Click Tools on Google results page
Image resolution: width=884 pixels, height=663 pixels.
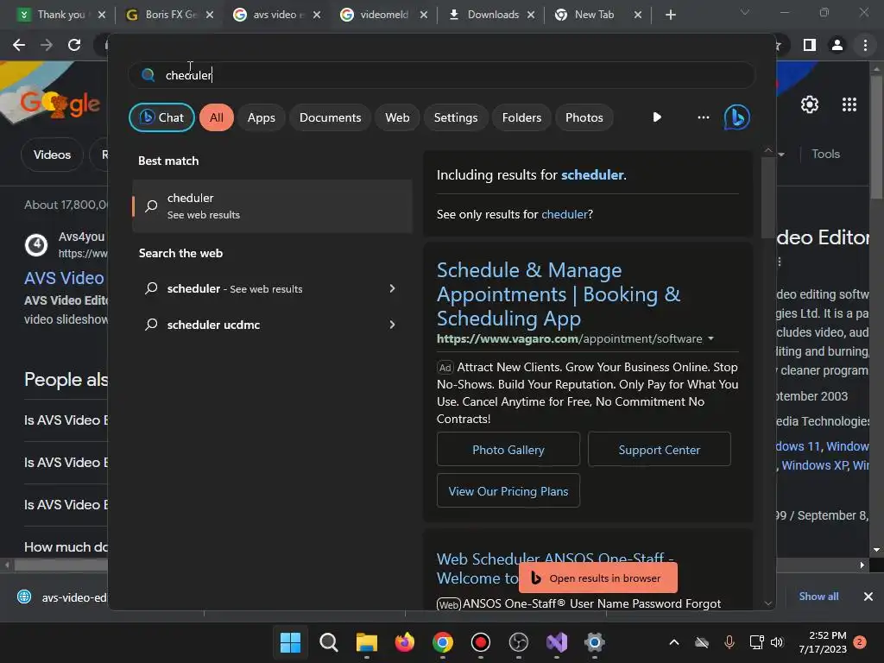tap(825, 154)
